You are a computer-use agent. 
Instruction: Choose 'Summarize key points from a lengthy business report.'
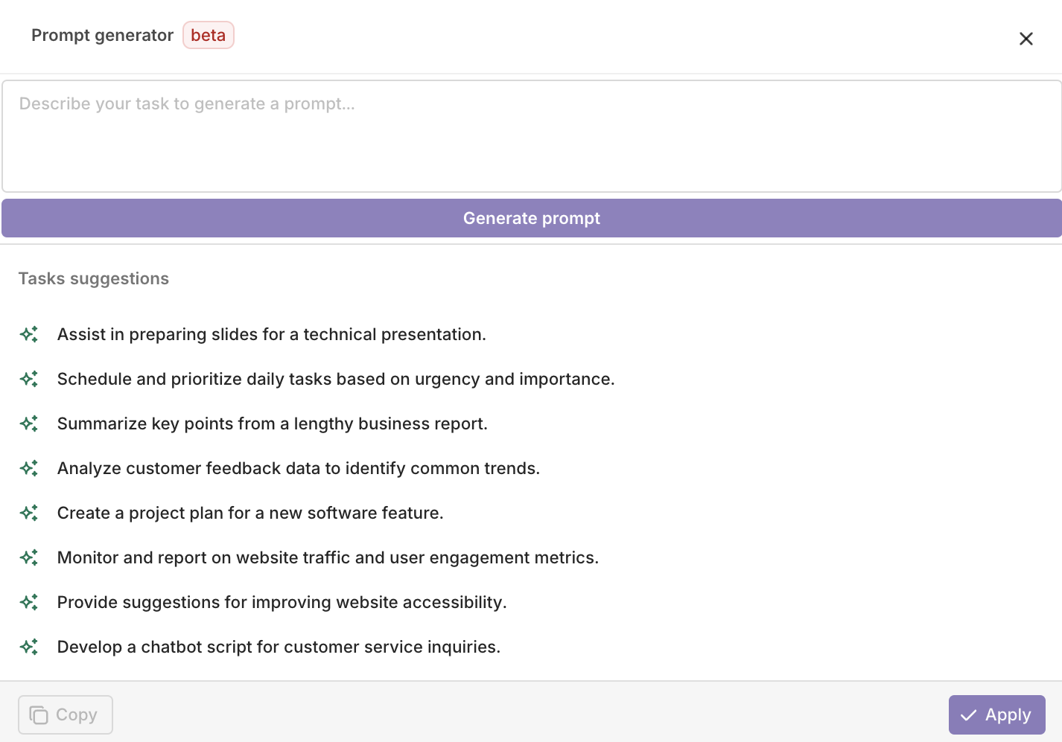click(273, 423)
